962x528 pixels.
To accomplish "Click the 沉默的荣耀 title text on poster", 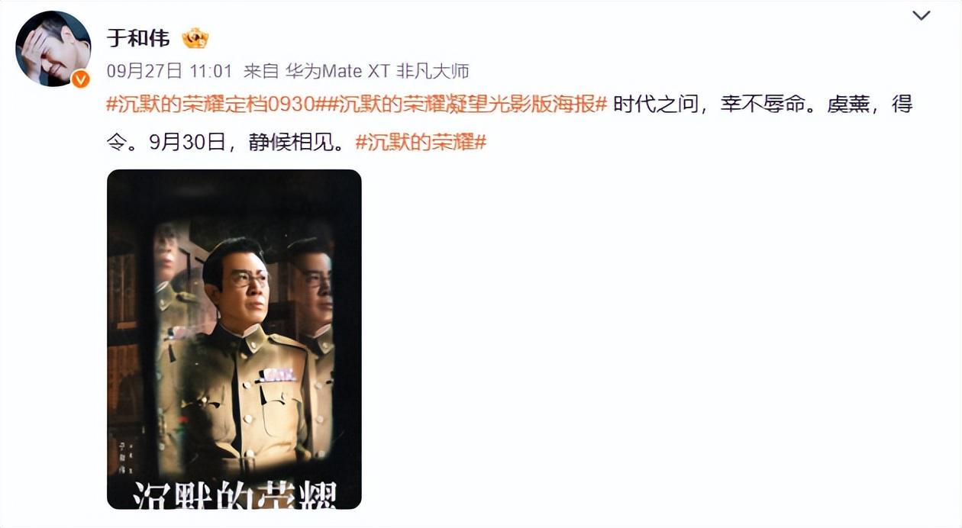I will (x=234, y=495).
